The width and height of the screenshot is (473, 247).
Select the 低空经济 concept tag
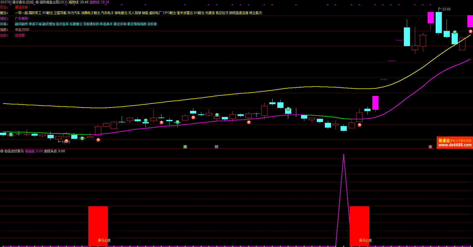pyautogui.click(x=222, y=13)
